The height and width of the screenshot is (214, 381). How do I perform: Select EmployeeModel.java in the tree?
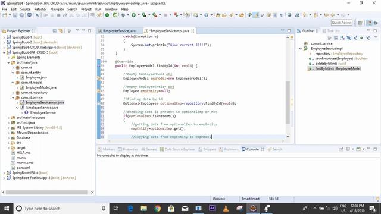(x=40, y=87)
